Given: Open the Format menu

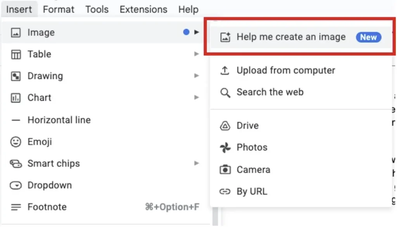Looking at the screenshot, I should (x=59, y=9).
